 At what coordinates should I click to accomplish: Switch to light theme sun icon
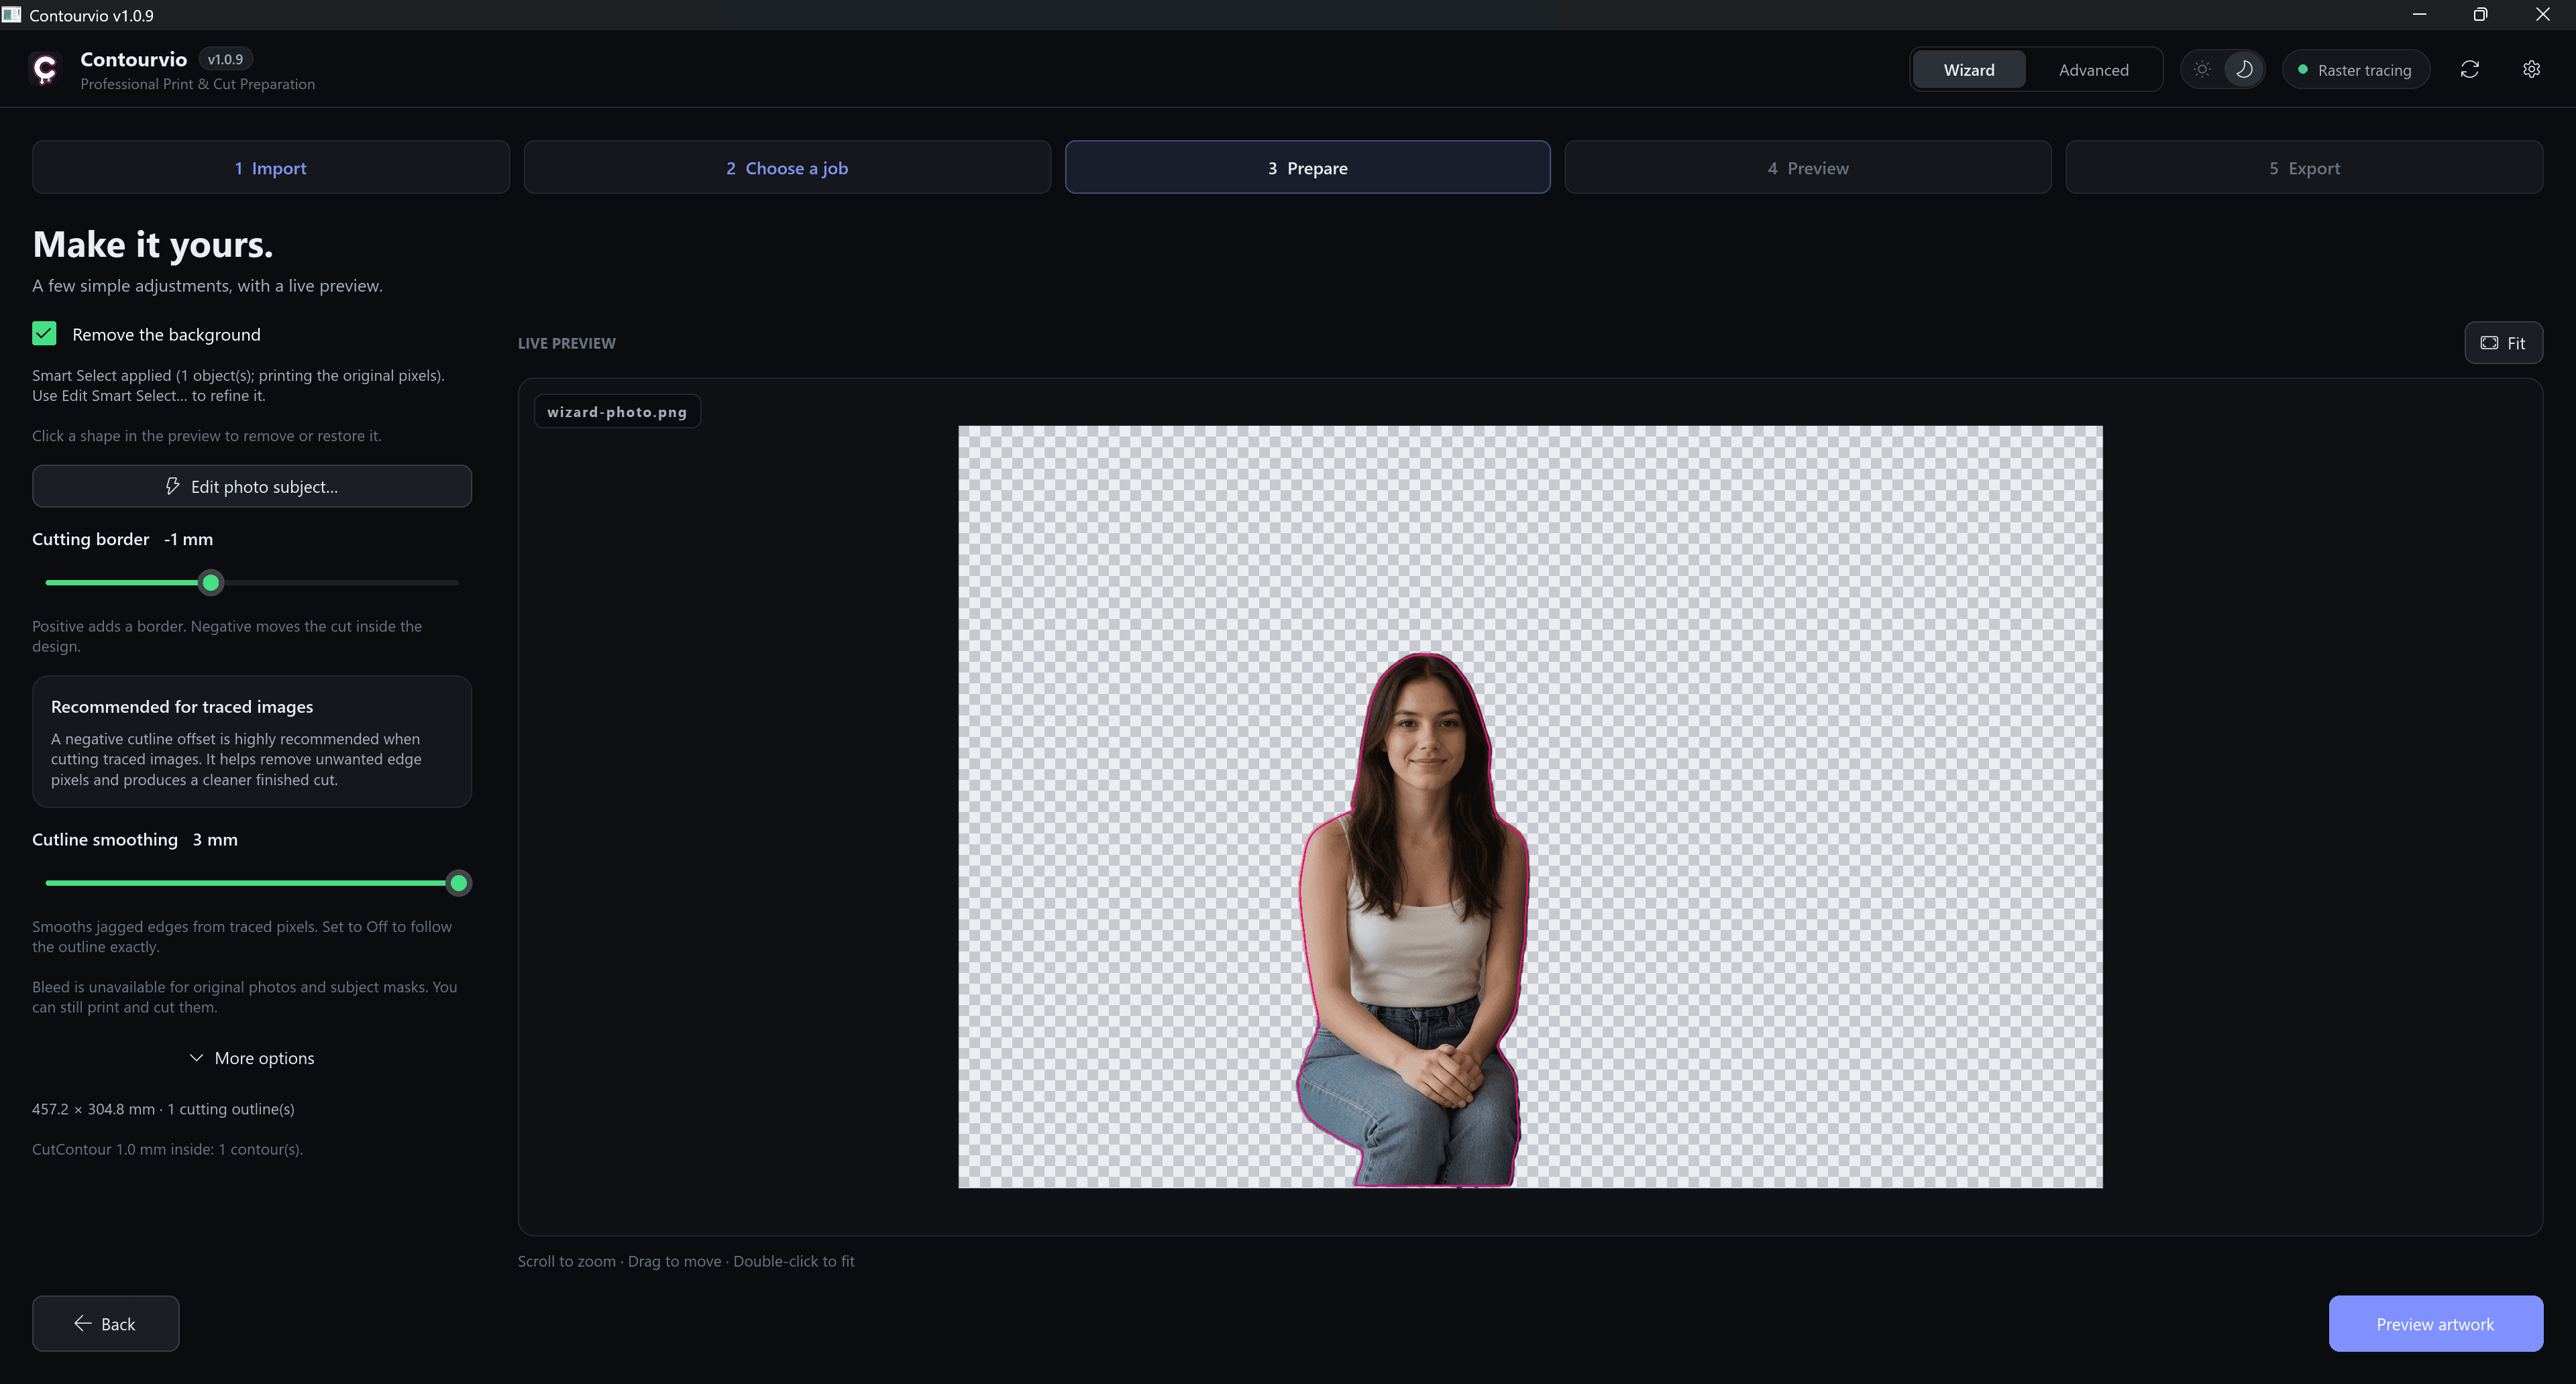coord(2202,69)
